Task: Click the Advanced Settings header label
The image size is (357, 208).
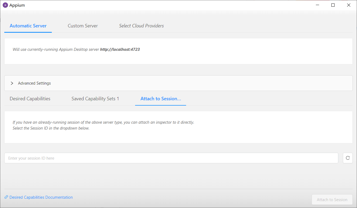Action: tap(34, 83)
